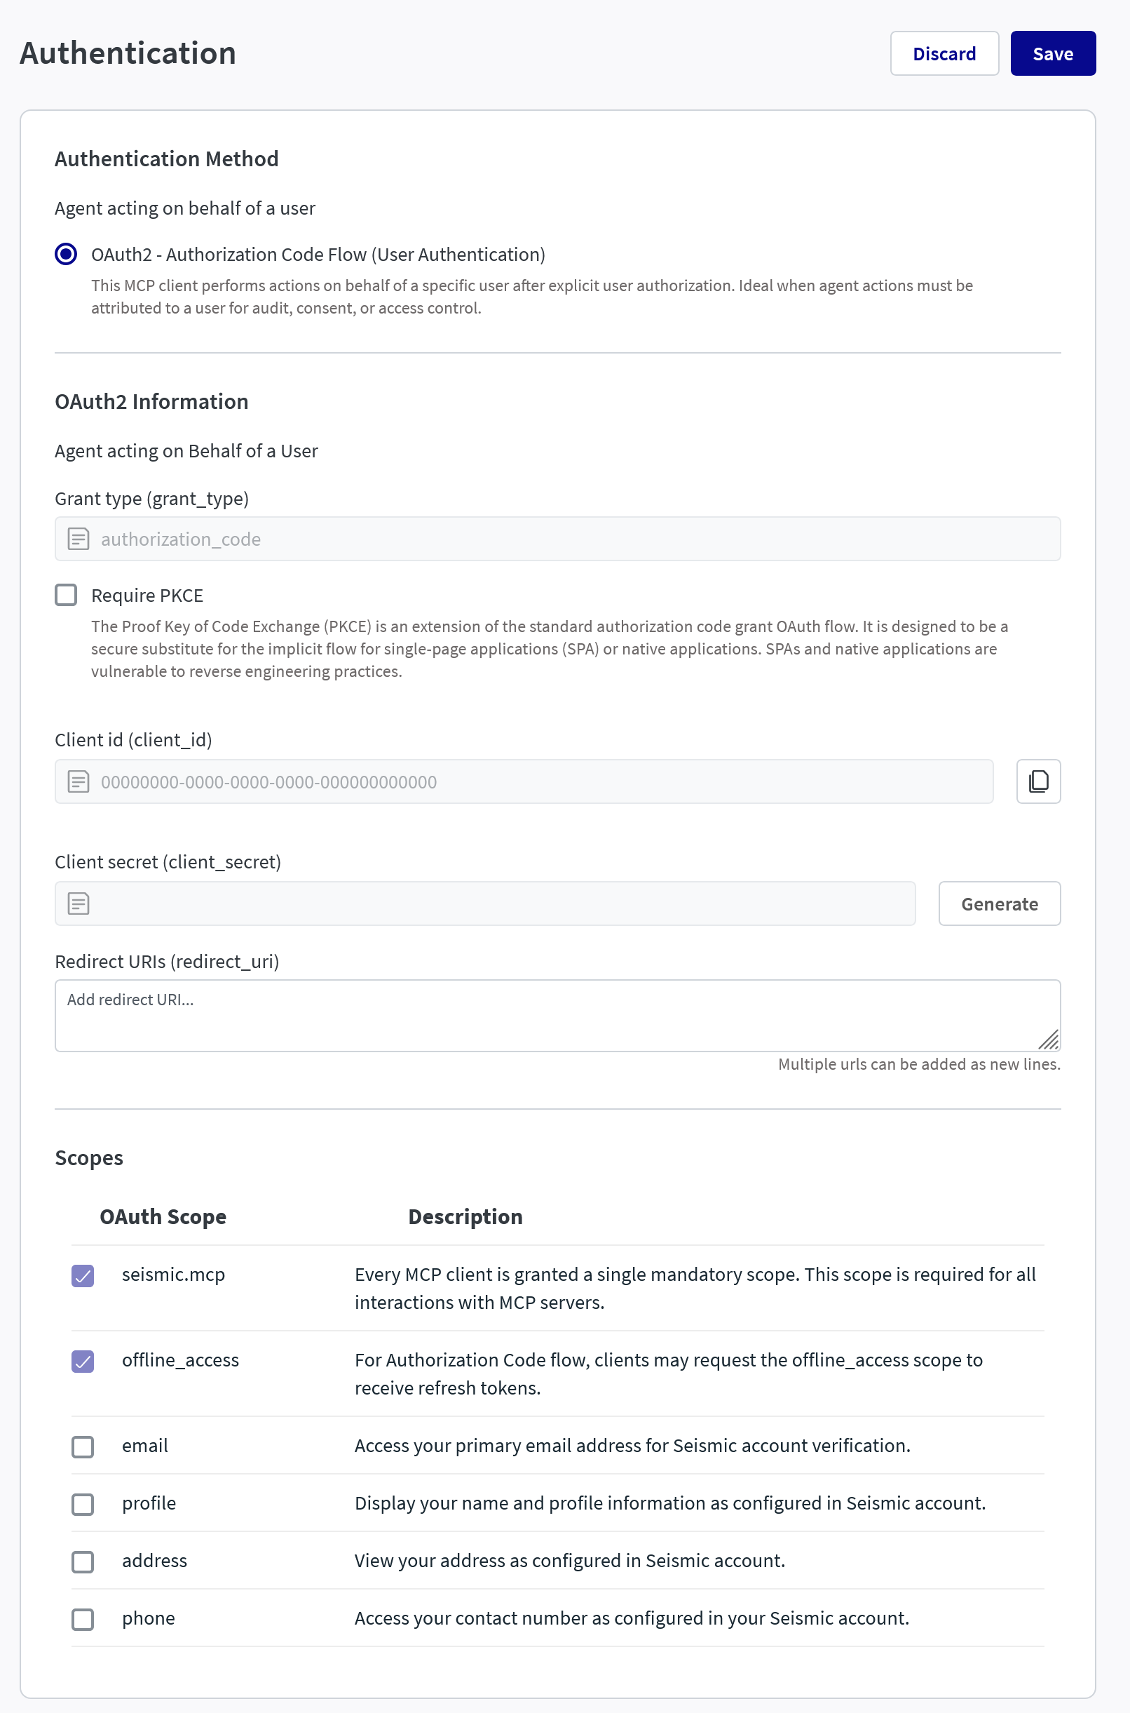Tick the address scope checkbox
The width and height of the screenshot is (1130, 1713).
pos(83,1561)
